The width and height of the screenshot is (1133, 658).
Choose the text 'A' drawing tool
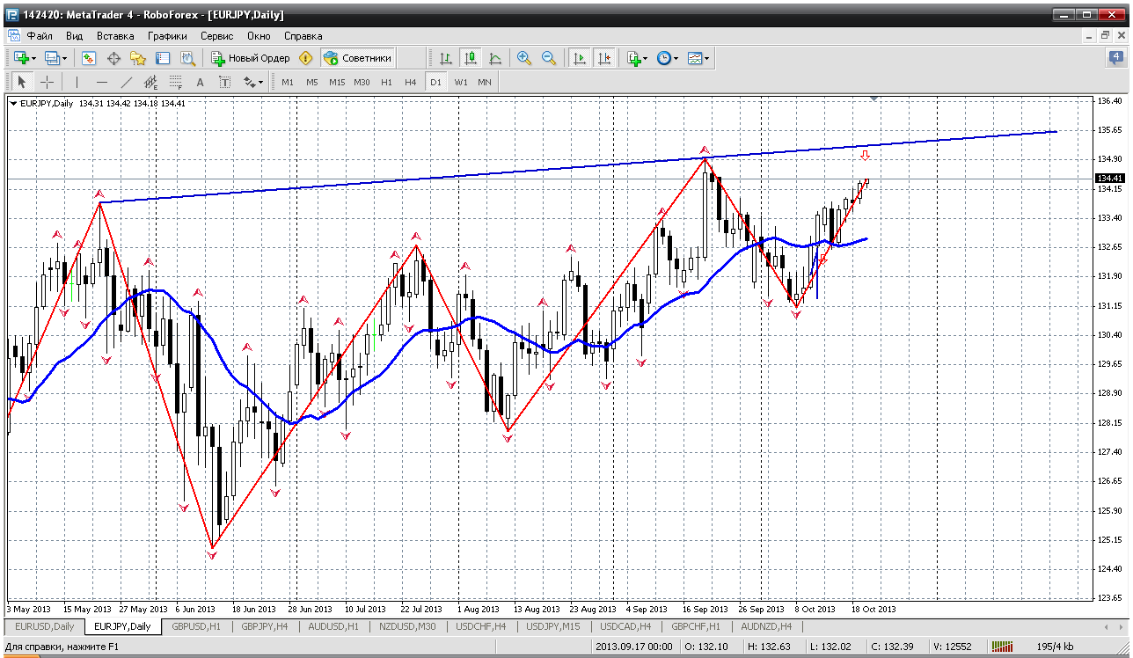200,82
